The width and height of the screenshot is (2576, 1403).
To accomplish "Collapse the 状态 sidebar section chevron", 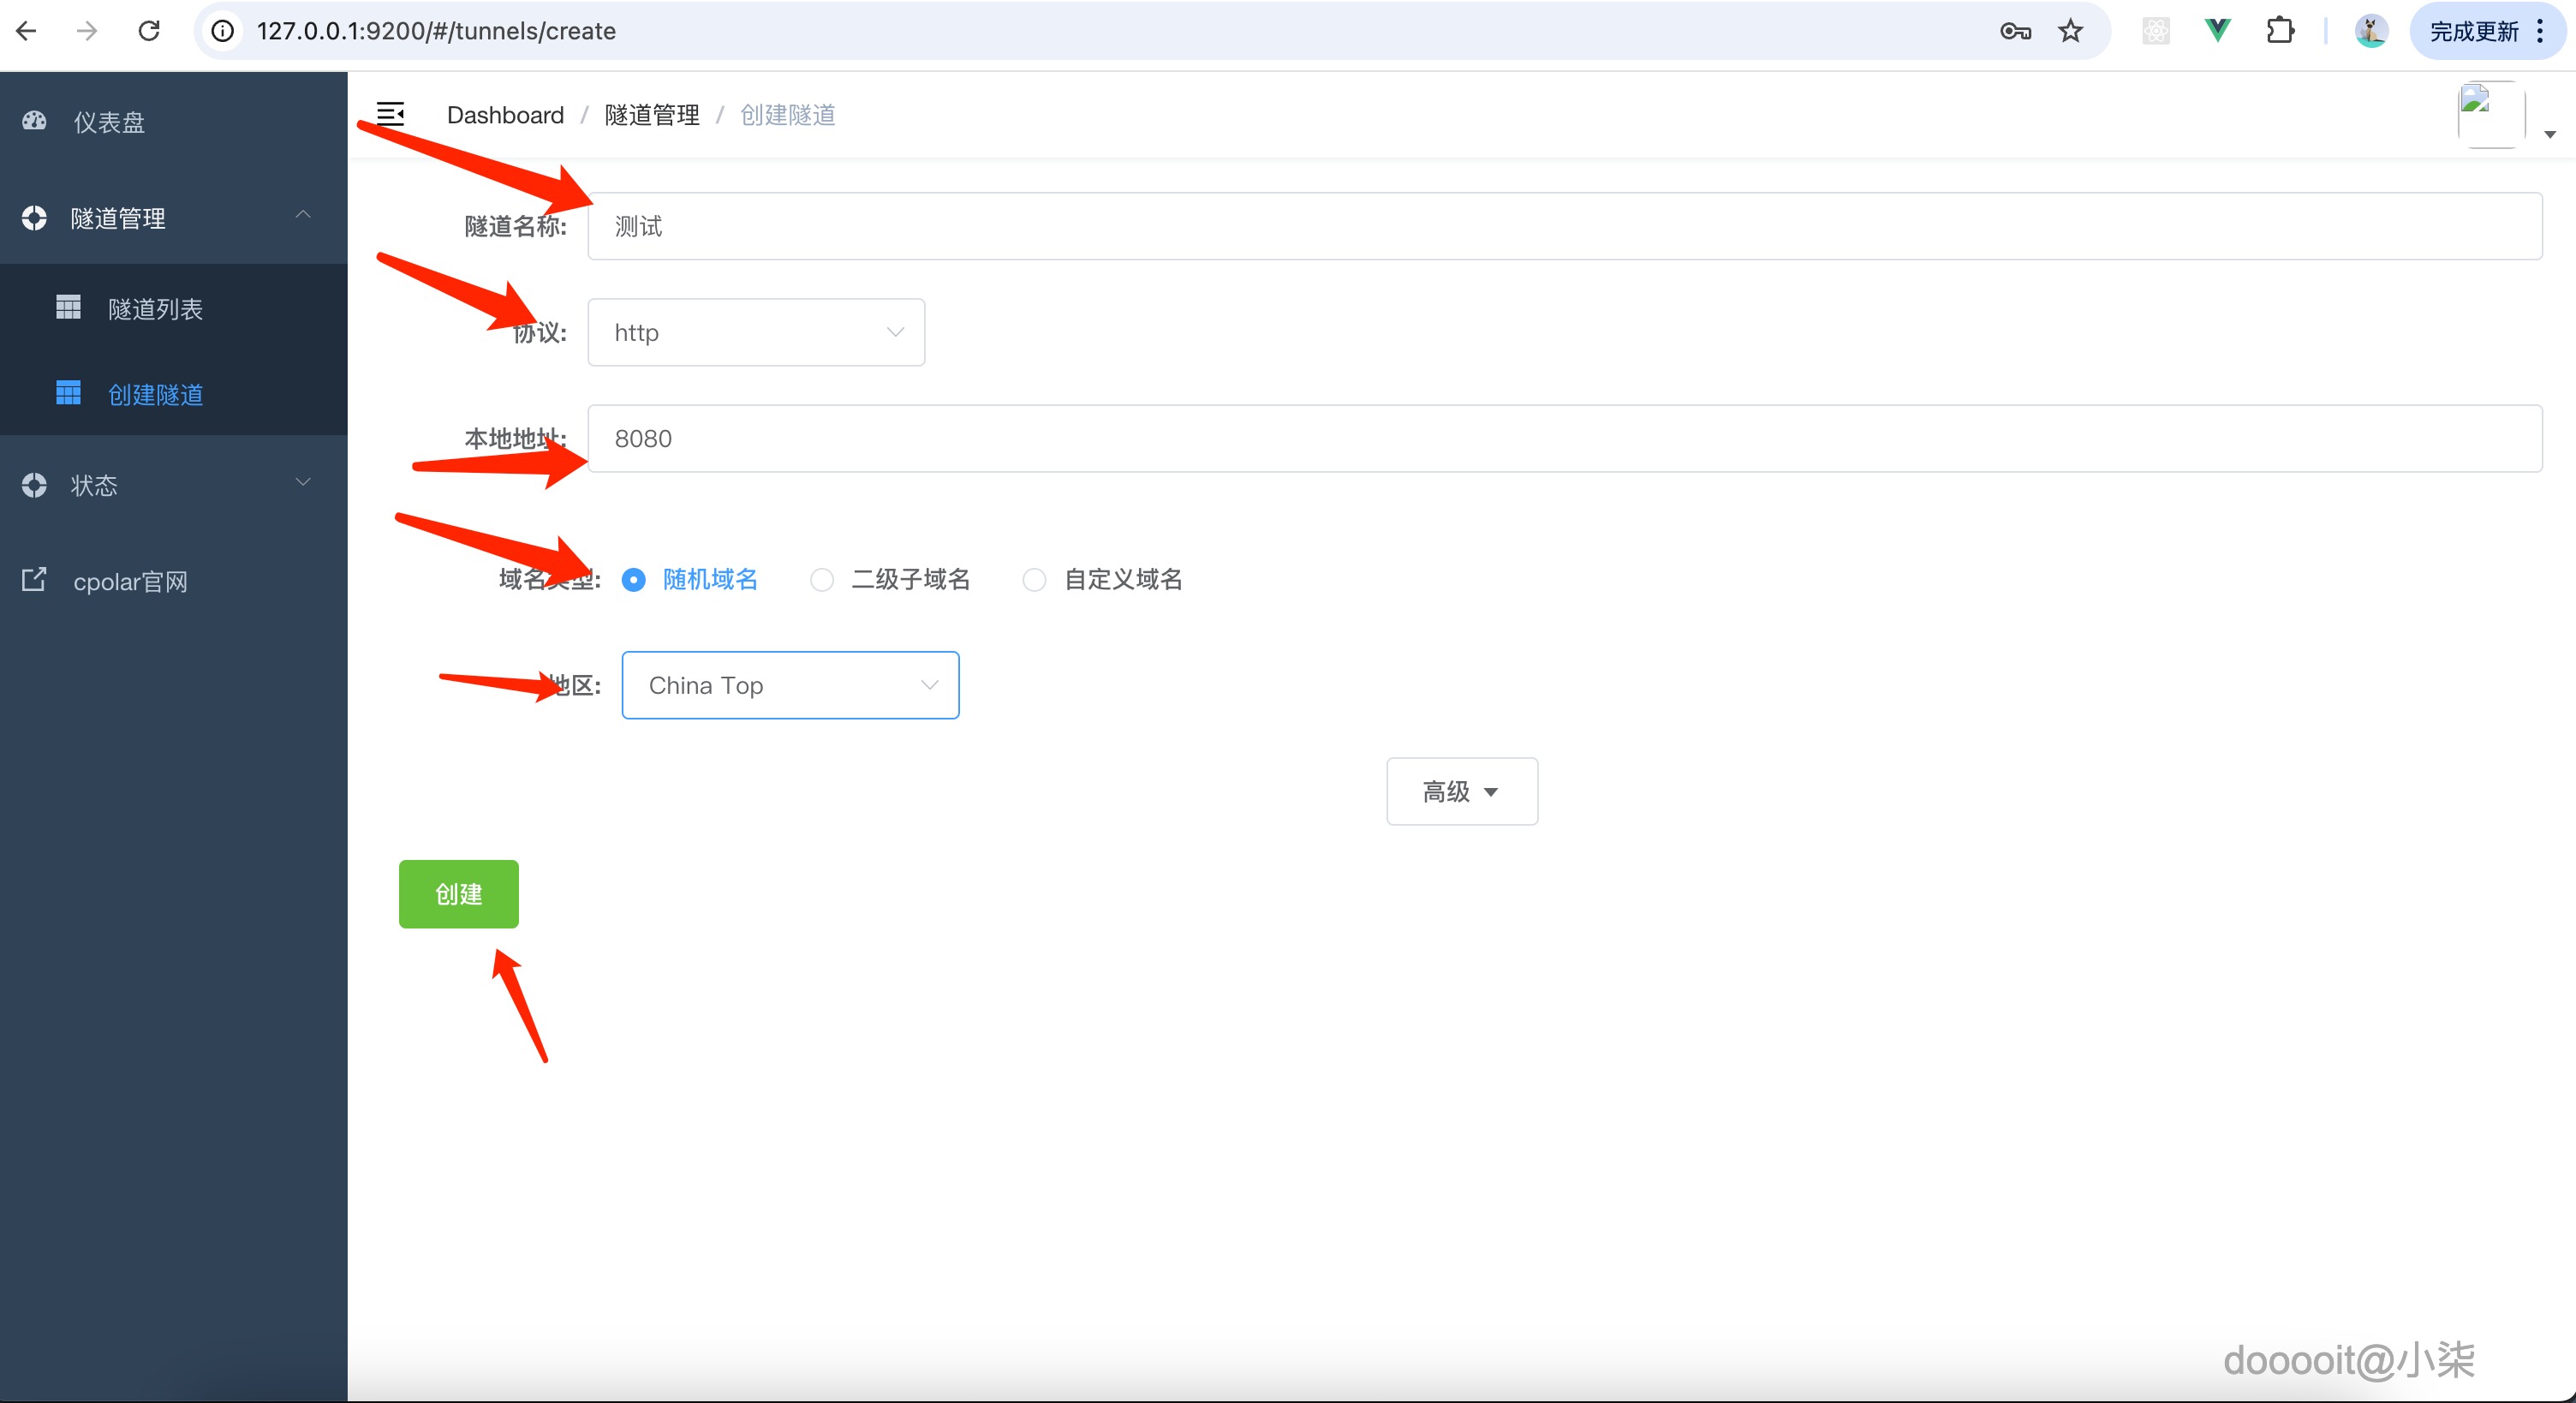I will click(x=303, y=481).
